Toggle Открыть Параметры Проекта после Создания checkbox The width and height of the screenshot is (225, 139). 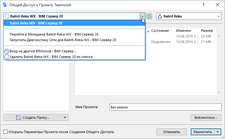click(5, 132)
